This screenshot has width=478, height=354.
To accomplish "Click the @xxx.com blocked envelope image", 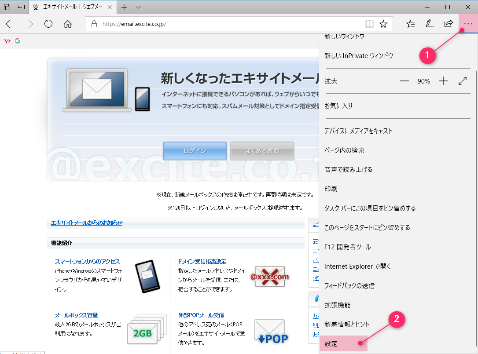I will (269, 277).
